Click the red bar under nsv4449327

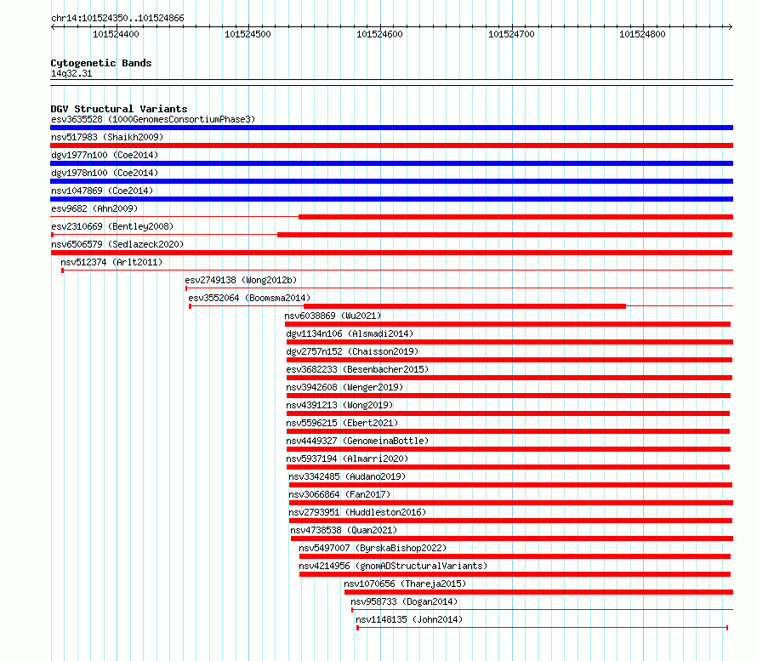tap(509, 449)
